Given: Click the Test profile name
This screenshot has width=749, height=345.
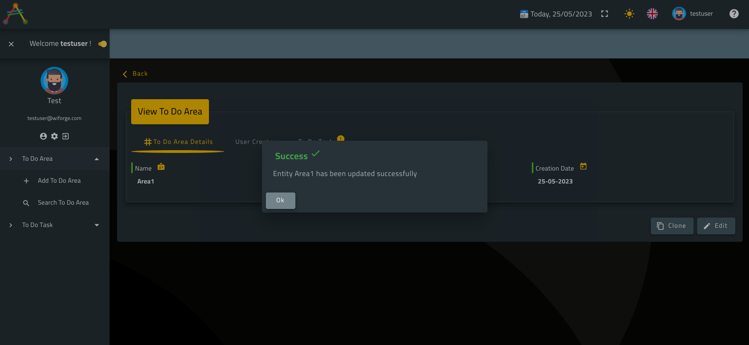Looking at the screenshot, I should [x=54, y=101].
